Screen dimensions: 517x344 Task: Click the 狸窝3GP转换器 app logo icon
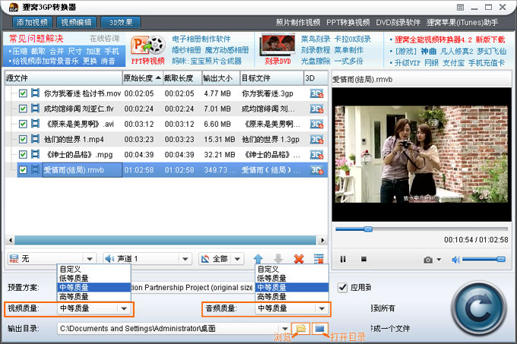(x=14, y=7)
